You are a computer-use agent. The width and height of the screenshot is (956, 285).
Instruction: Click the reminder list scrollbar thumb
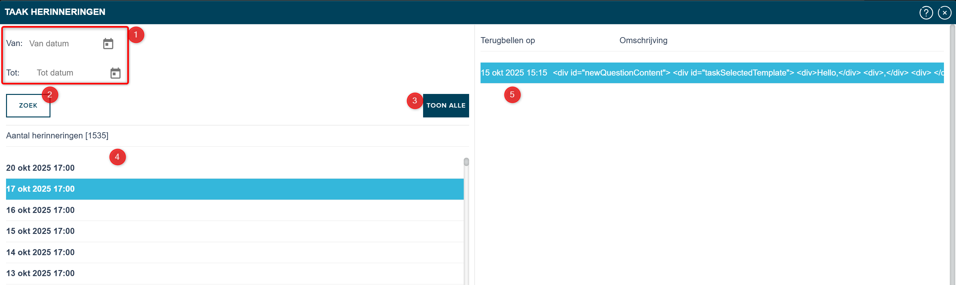pyautogui.click(x=466, y=162)
